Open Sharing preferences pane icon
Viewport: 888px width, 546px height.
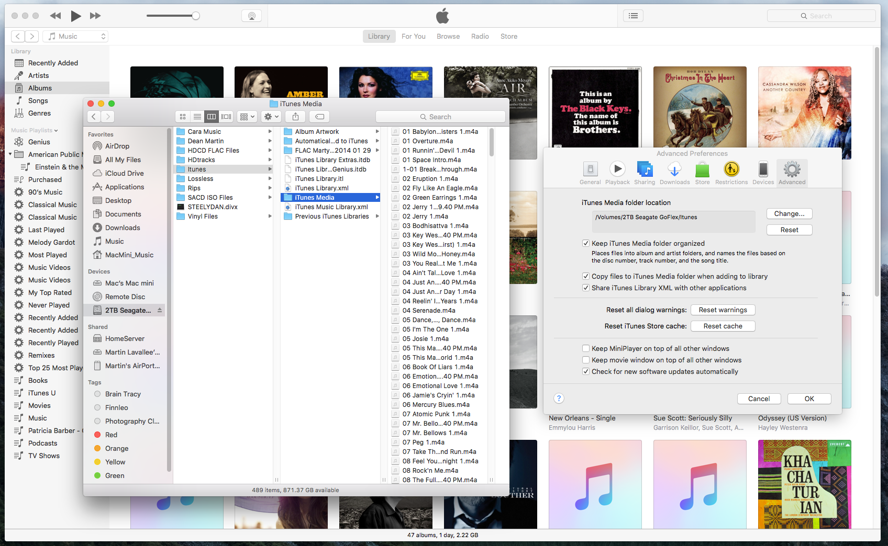pyautogui.click(x=645, y=169)
